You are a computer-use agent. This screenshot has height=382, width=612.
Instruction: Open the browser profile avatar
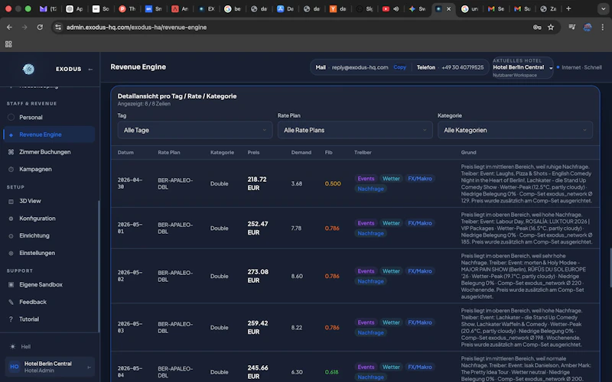[x=587, y=28]
